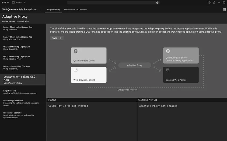Click the Adaptive Proxy node in diagram
The width and height of the screenshot is (227, 141).
point(135,65)
